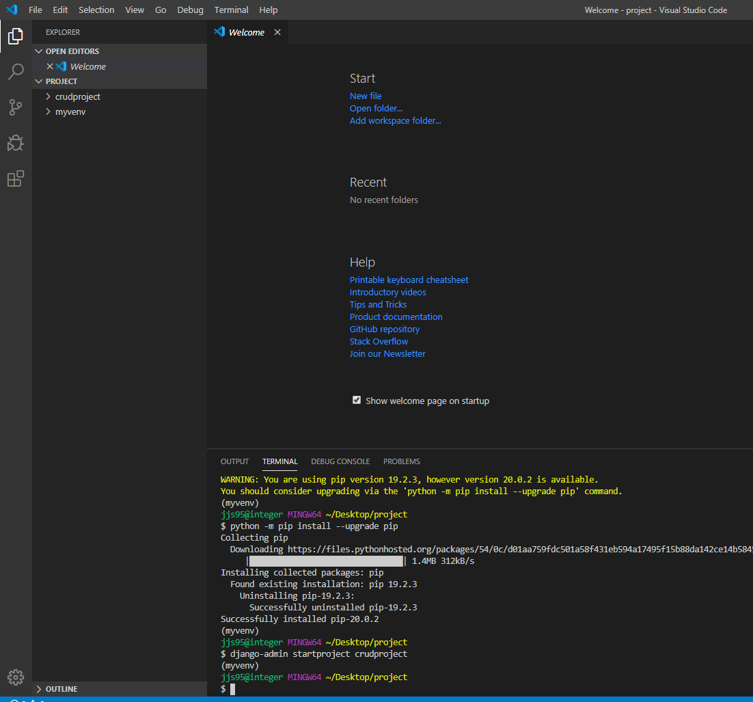
Task: Click 'django-admin startproject crudproject' command line
Action: (318, 654)
